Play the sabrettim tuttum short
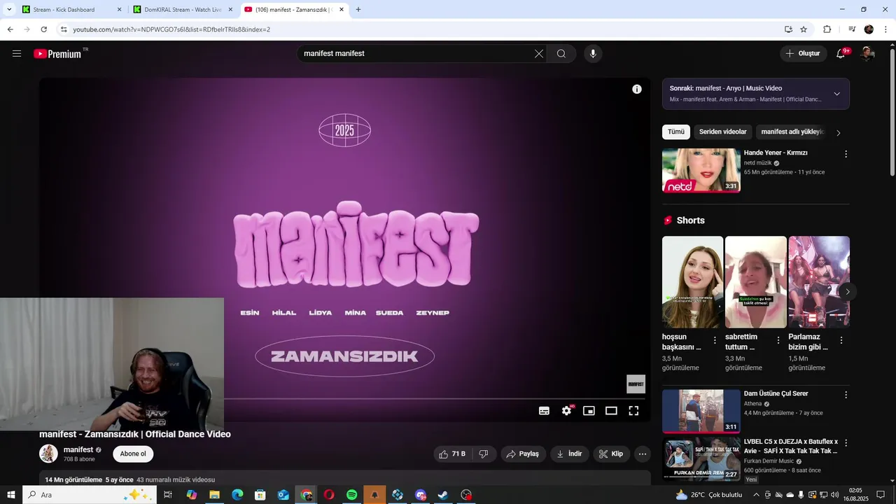Image resolution: width=896 pixels, height=504 pixels. tap(756, 282)
